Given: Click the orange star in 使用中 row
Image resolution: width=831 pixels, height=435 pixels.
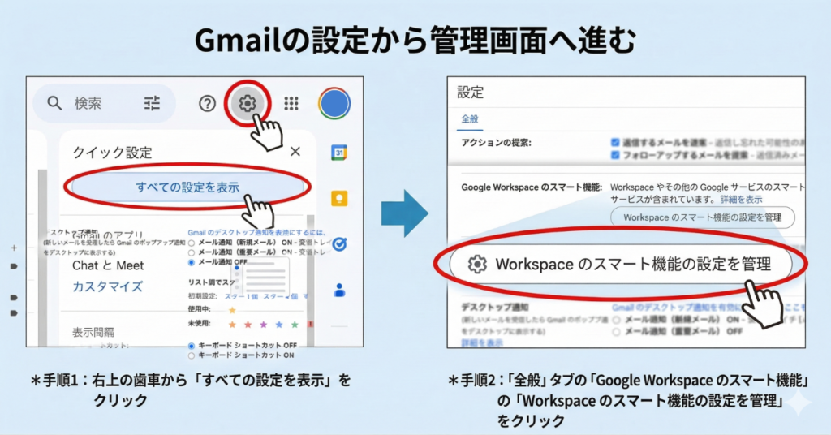Looking at the screenshot, I should (x=232, y=310).
